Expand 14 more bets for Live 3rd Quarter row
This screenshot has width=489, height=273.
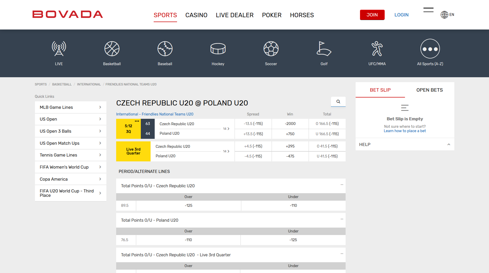pyautogui.click(x=226, y=151)
